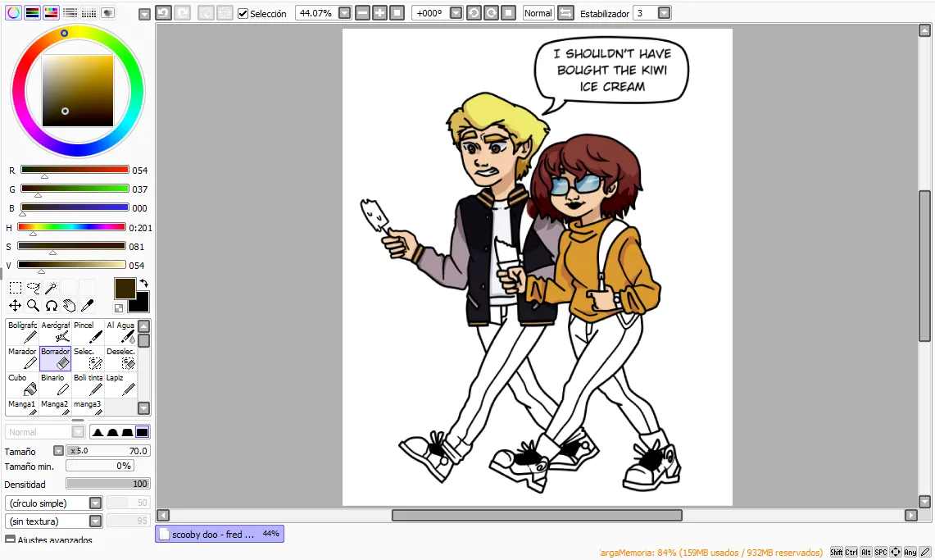Select the move layer tool
Screen dimensions: 935x560
click(x=15, y=305)
